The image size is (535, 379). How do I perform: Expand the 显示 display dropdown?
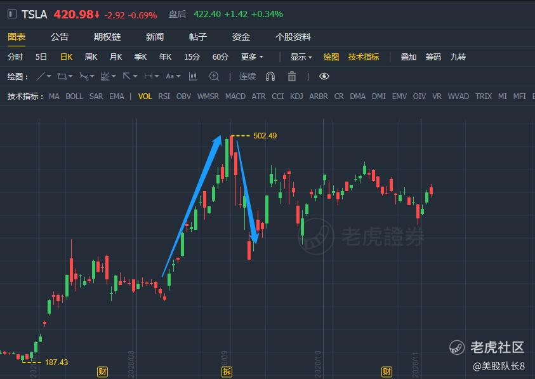(301, 57)
